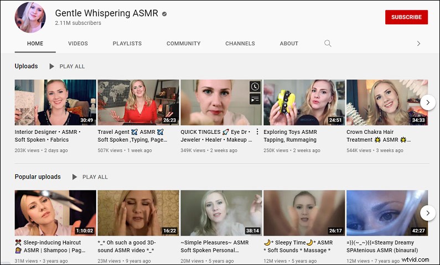Screen dimensions: 440x265
Task: Click '23M views • 9 years ago' text
Action: tap(124, 261)
